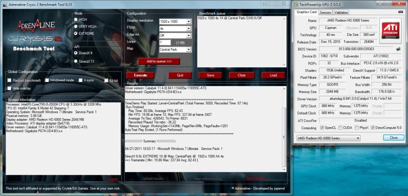Toggle the Windowed mode checkbox
Screen dimensions: 408x196
tap(47, 80)
